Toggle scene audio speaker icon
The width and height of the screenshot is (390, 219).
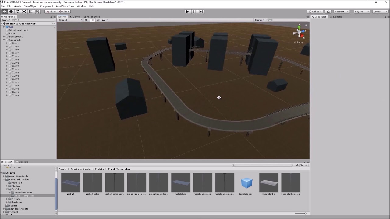coord(98,20)
